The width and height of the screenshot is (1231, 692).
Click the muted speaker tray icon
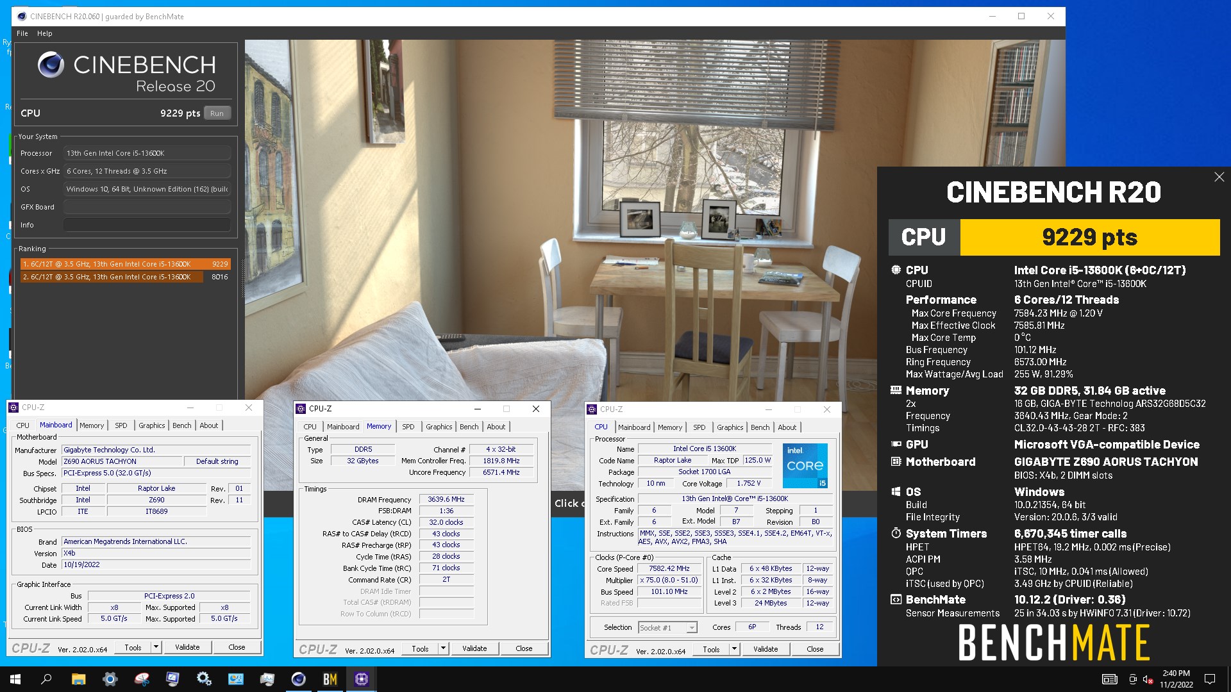click(1148, 679)
